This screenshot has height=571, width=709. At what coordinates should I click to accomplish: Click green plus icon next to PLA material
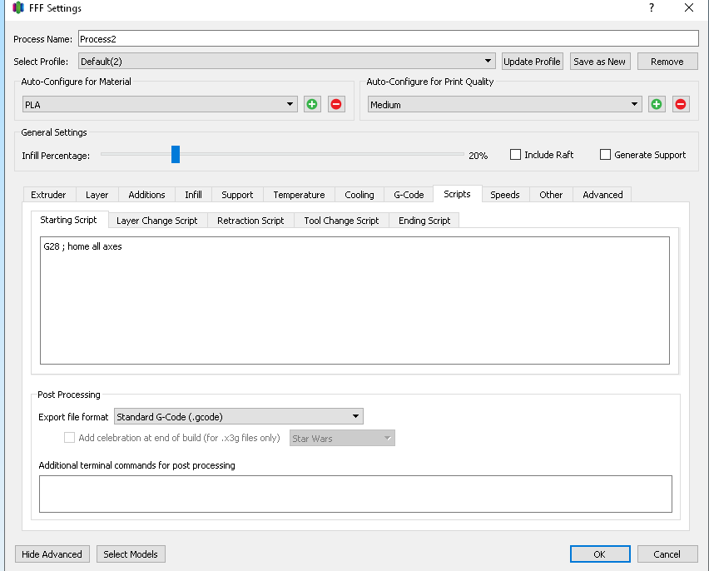pyautogui.click(x=312, y=104)
